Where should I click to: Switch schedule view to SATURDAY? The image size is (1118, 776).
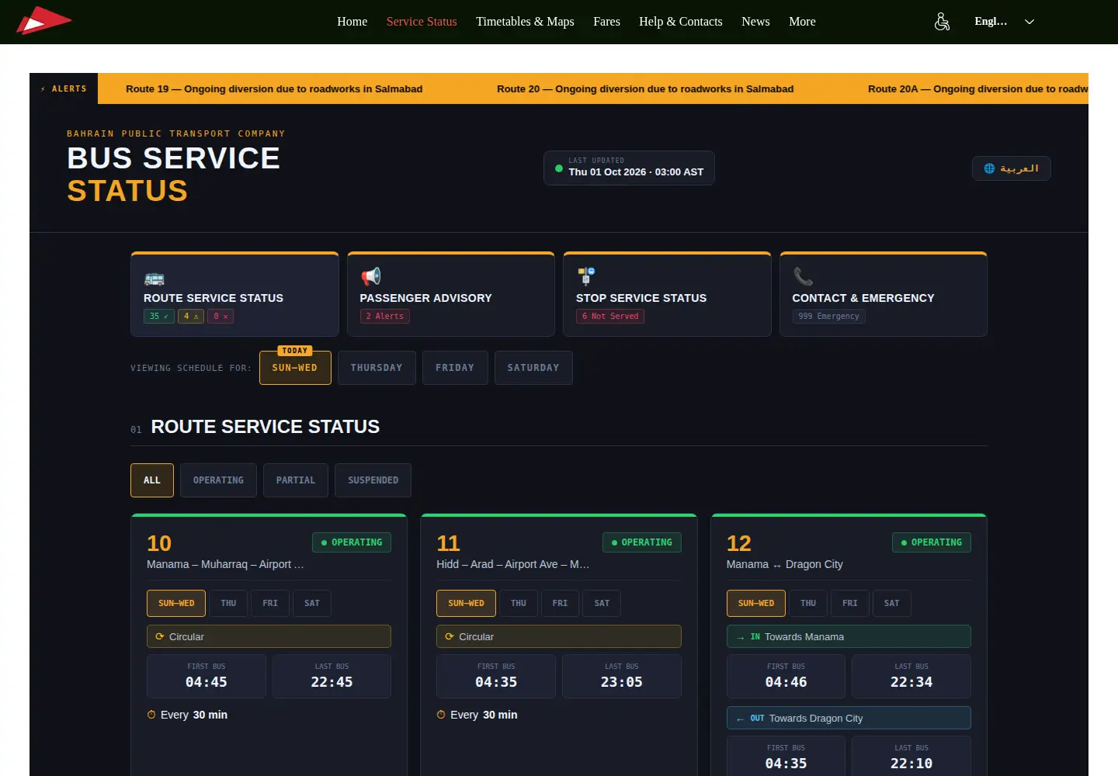(x=533, y=368)
